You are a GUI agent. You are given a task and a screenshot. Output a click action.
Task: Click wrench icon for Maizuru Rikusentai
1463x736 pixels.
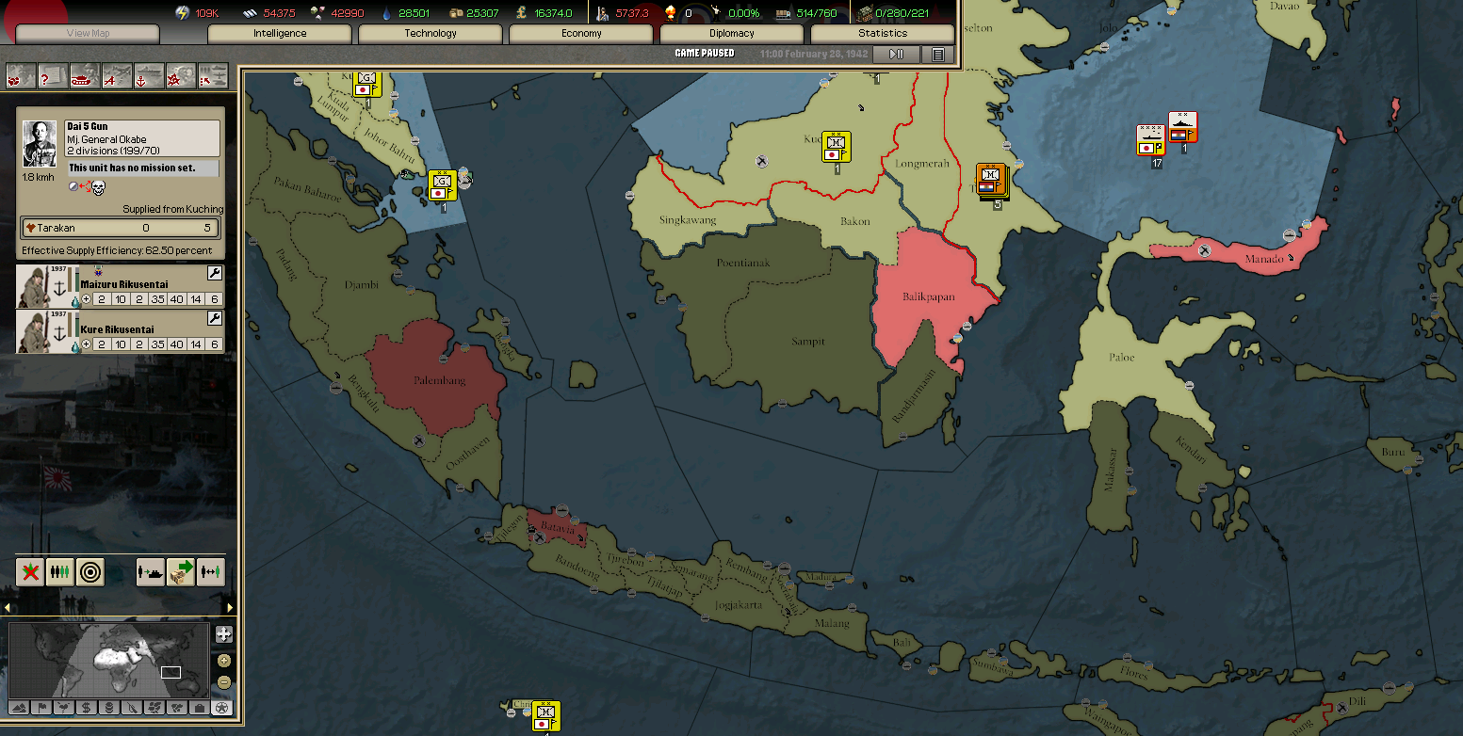pyautogui.click(x=214, y=274)
